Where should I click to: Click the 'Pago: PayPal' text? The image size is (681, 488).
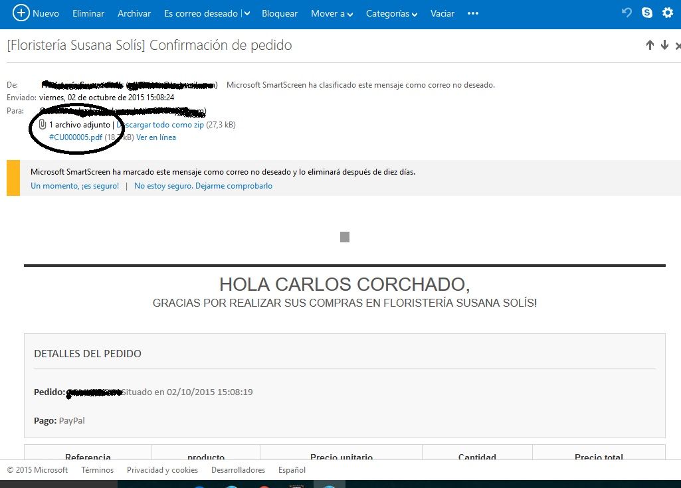pyautogui.click(x=60, y=420)
